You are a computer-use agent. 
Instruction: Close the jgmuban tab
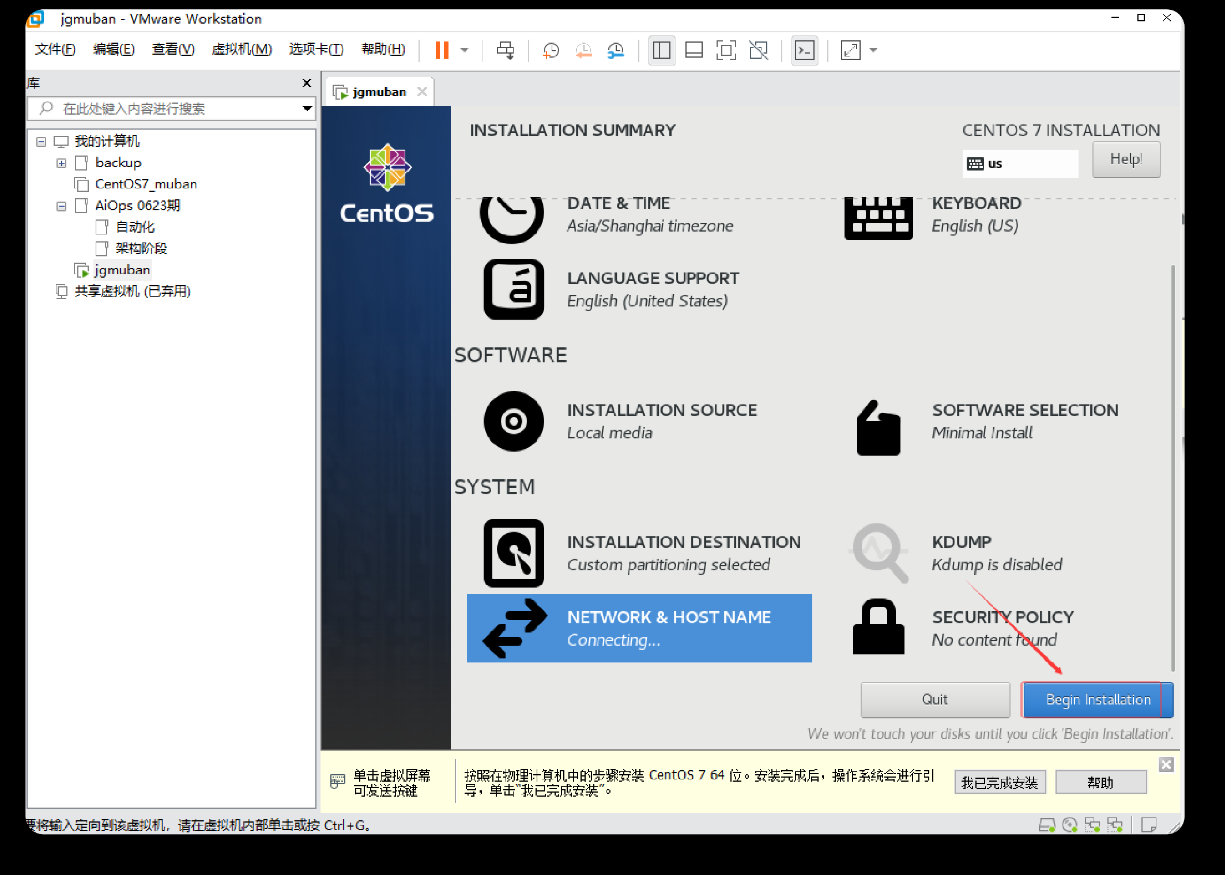[422, 92]
